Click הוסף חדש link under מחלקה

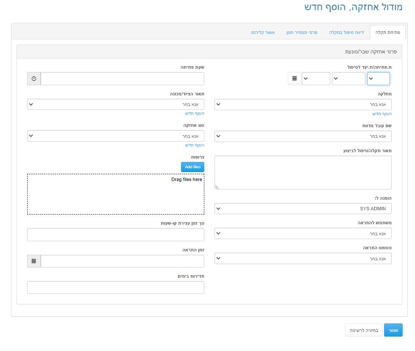click(x=382, y=114)
